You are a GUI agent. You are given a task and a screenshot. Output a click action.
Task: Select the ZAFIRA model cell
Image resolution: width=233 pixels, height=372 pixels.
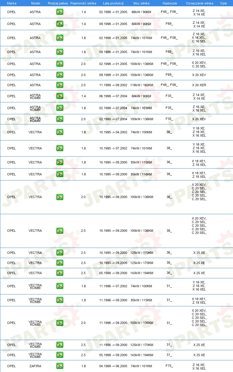35,366
